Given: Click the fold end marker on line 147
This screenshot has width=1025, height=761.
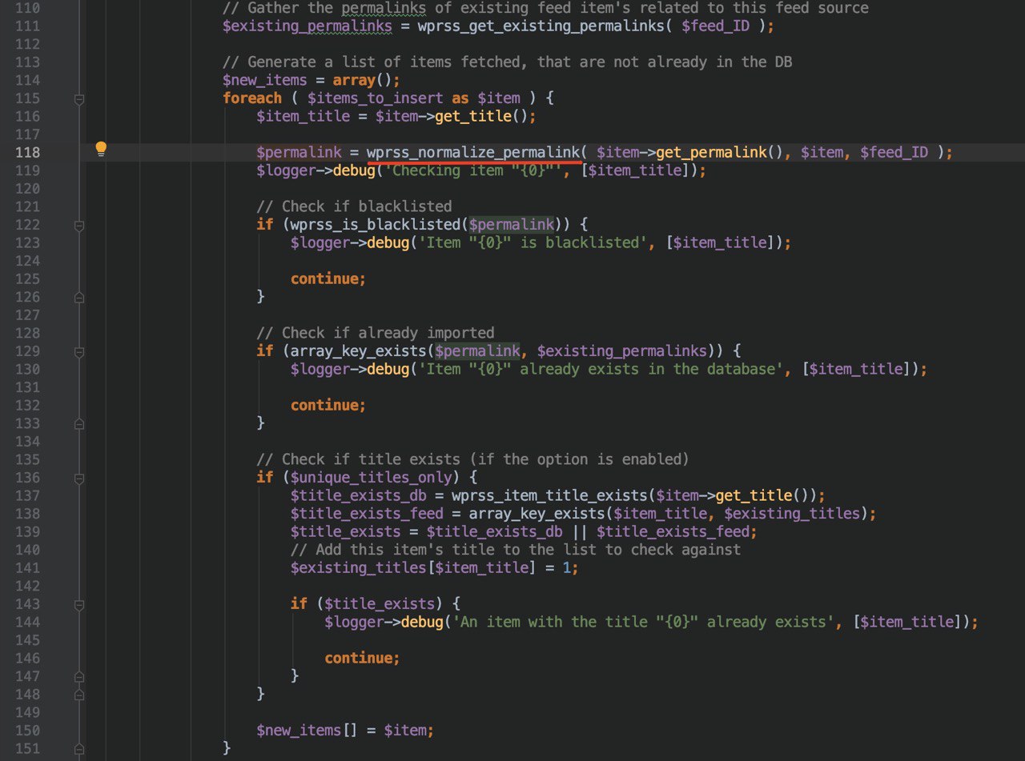Looking at the screenshot, I should (78, 676).
